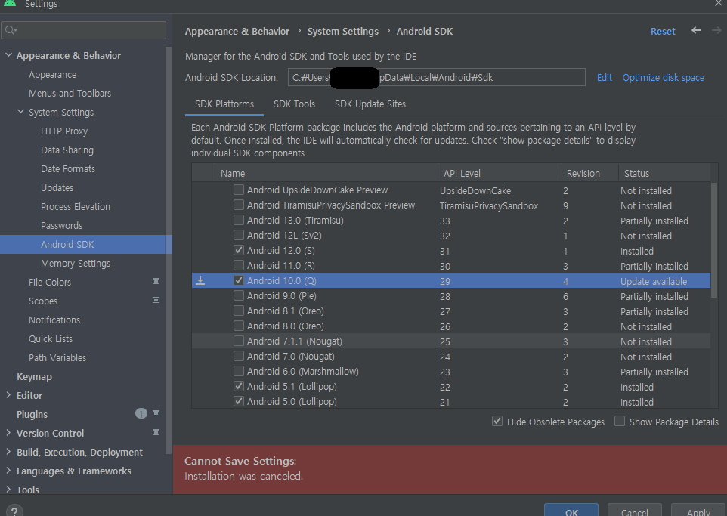Viewport: 727px width, 516px height.
Task: Check Android 7.1.1 (Nougat) checkbox
Action: pyautogui.click(x=238, y=341)
